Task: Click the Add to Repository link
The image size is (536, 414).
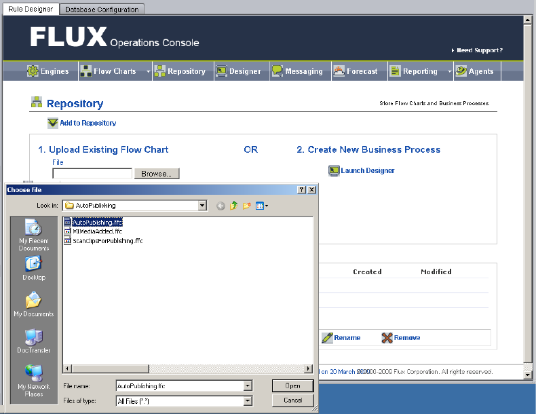Action: pyautogui.click(x=88, y=123)
